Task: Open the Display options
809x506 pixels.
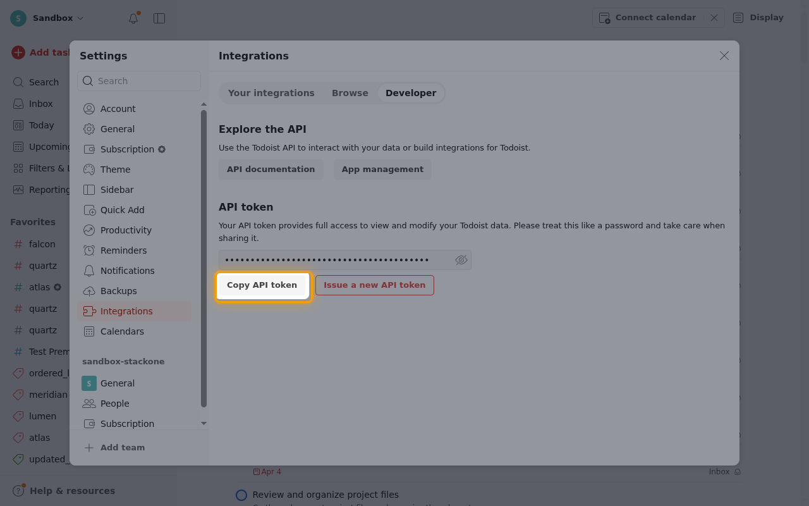Action: pos(758,18)
